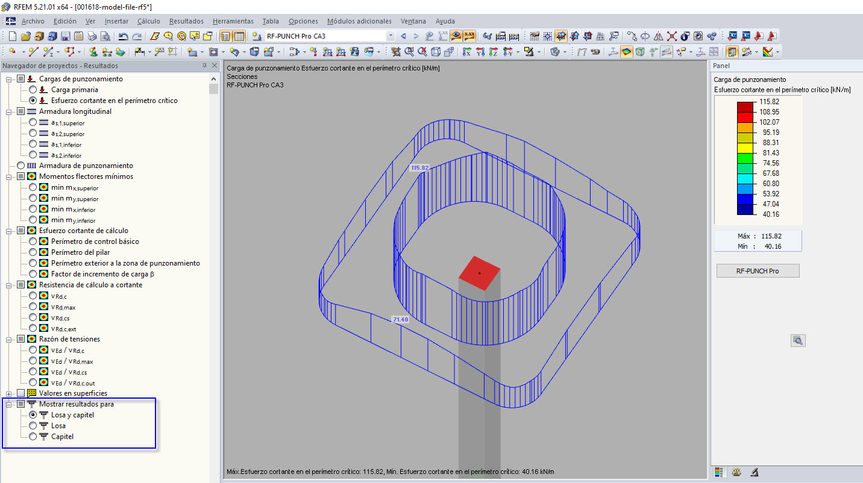Go to next load case arrow
863x483 pixels.
[416, 36]
